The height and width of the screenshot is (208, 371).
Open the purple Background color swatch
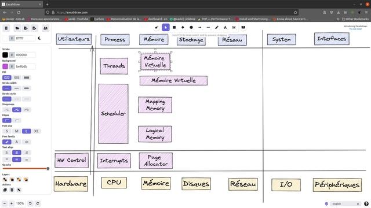pos(5,66)
